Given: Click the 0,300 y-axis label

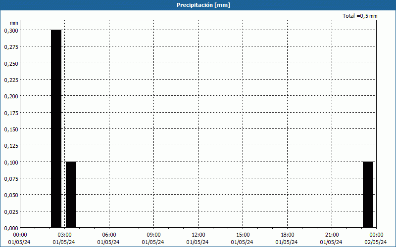Looking at the screenshot, I should point(11,31).
